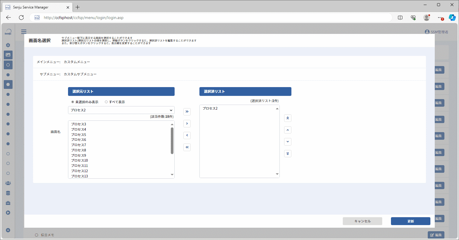Viewport: 459px width, 240px height.
Task: Open Edge settings and more menu
Action: point(440,18)
